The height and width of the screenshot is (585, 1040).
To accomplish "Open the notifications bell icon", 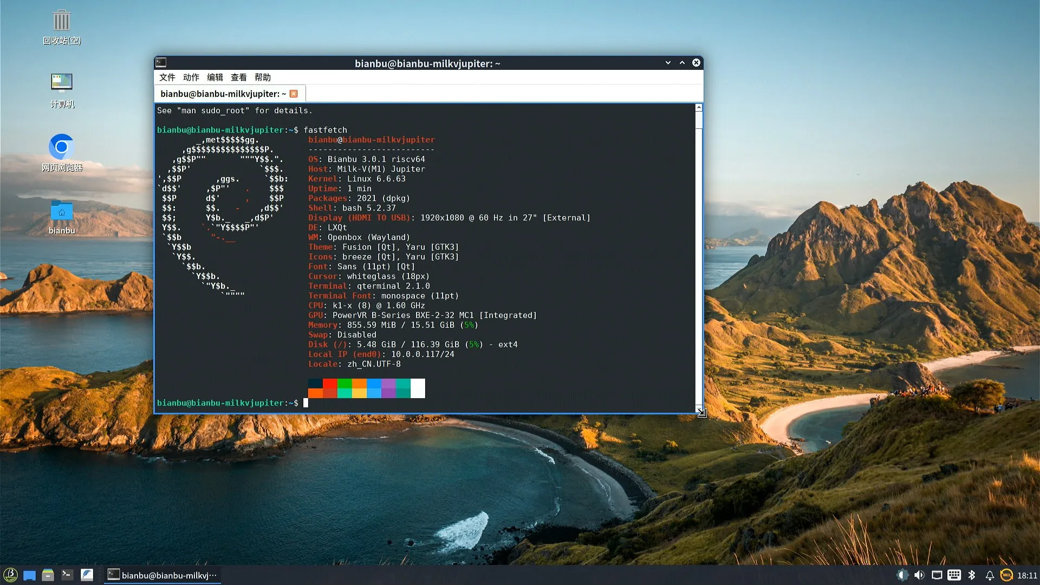I will click(989, 575).
